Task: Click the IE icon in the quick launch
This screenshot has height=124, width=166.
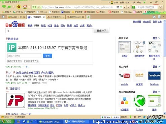Action: (x=32, y=122)
